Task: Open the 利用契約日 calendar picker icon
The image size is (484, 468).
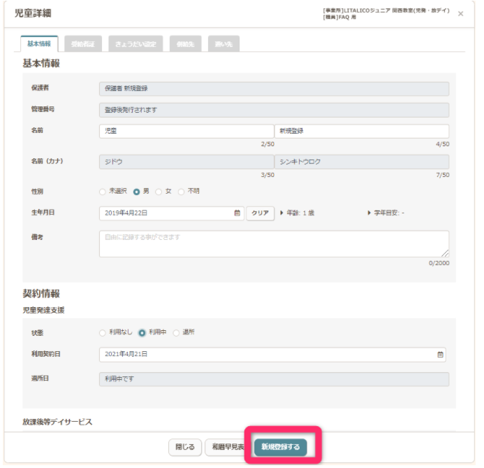Action: point(440,355)
